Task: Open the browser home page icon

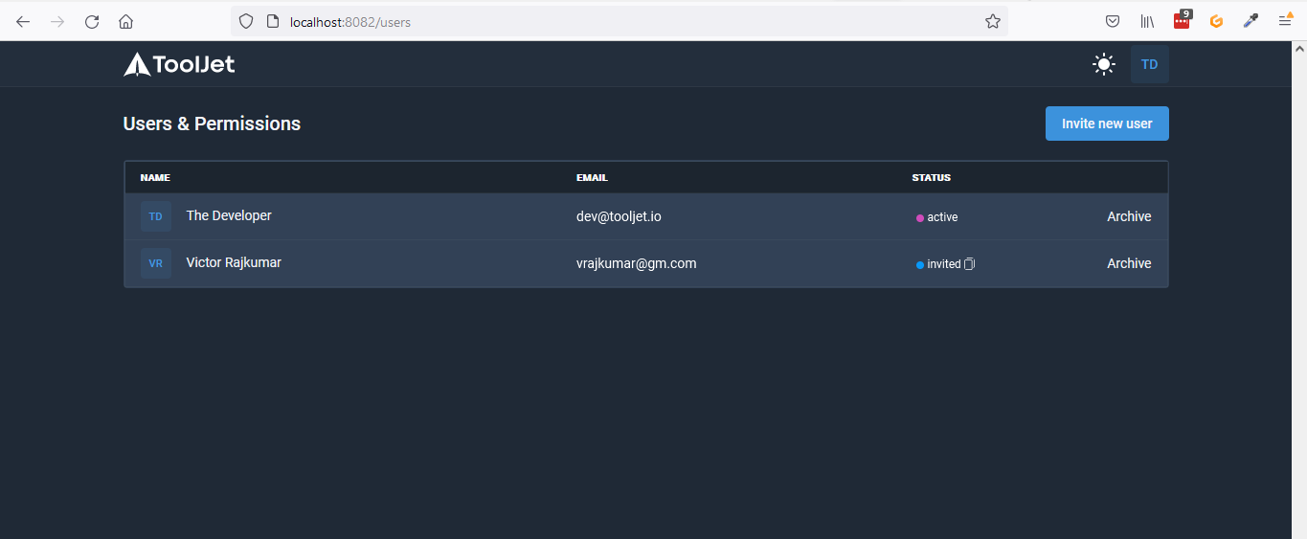Action: 125,21
